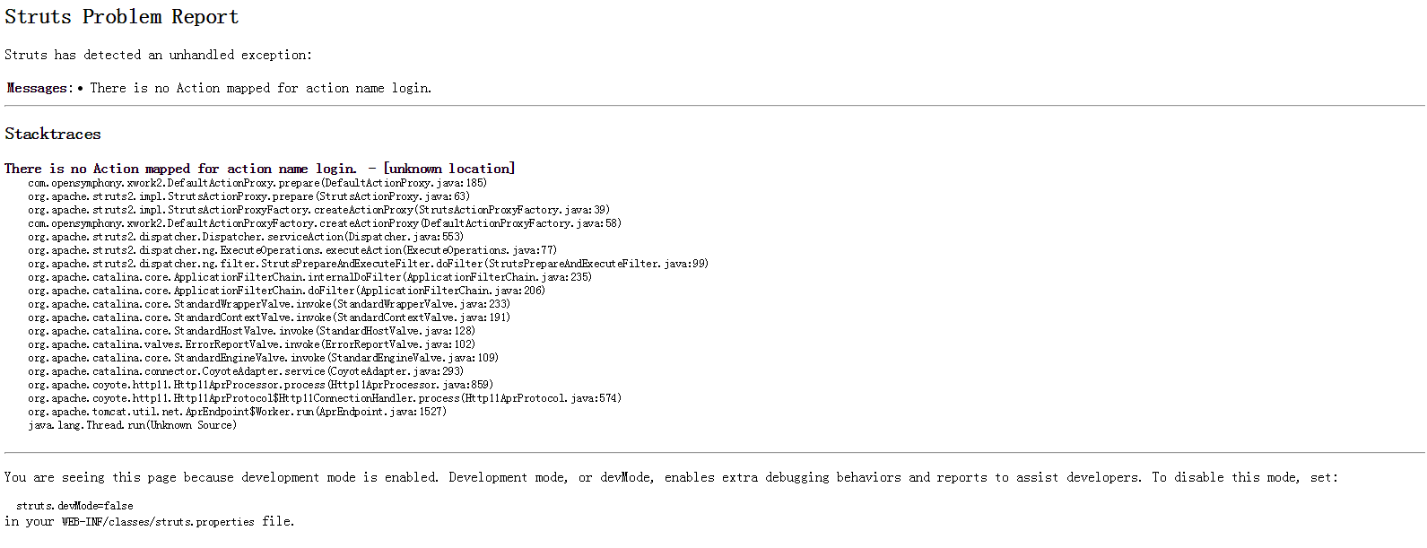Viewport: 1427px width, 548px height.
Task: Click stack line DefaultActionProxy.prepare
Action: pyautogui.click(x=257, y=183)
